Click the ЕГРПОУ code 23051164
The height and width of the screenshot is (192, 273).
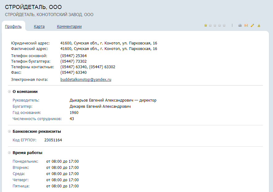(x=53, y=140)
